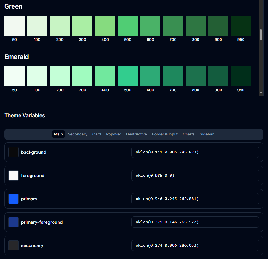Click the foreground variable label
The image size is (268, 259).
[x=33, y=176]
